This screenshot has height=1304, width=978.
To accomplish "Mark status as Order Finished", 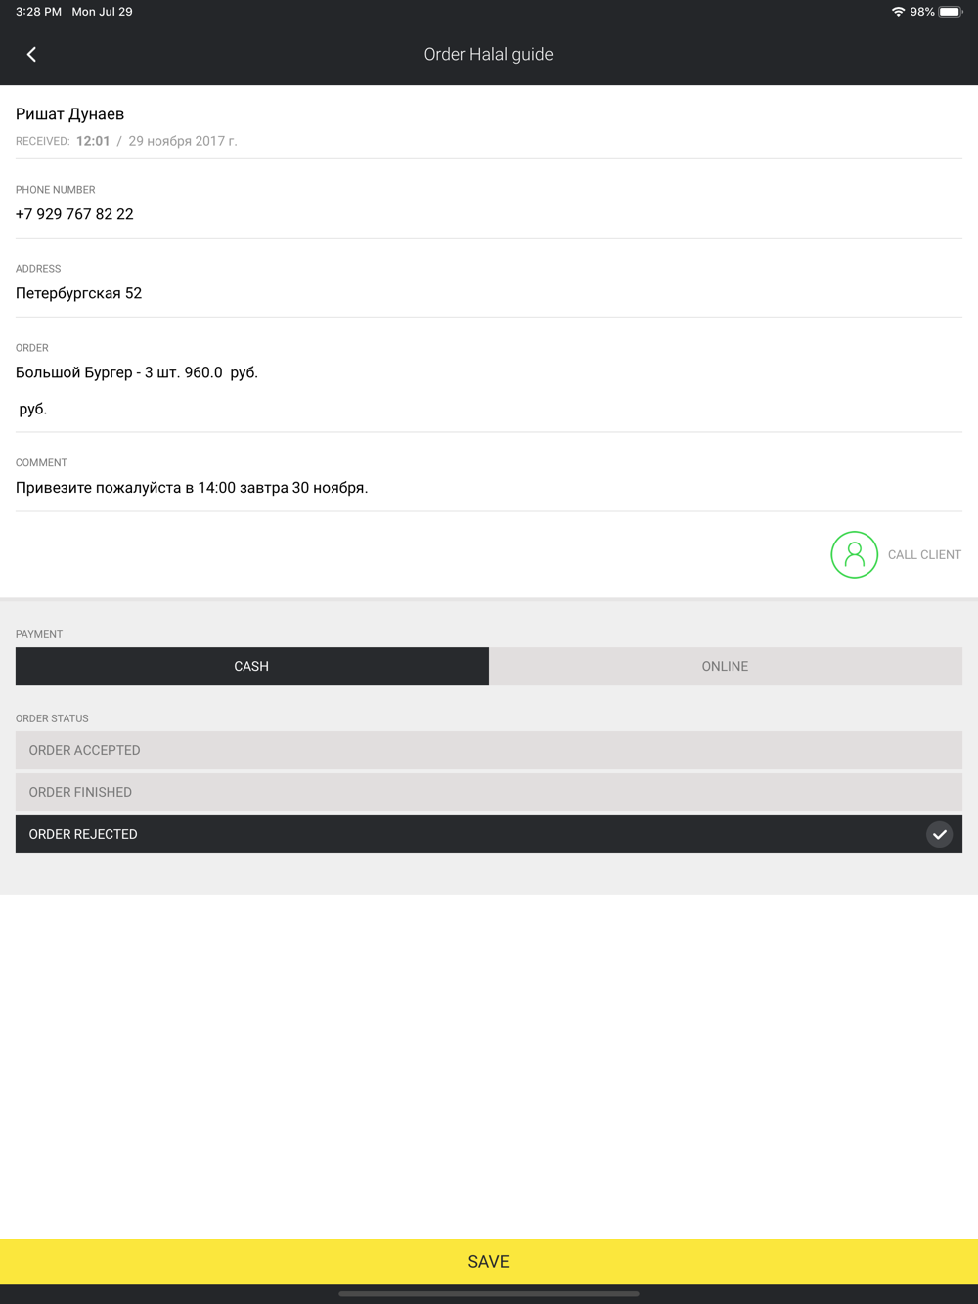I will pos(488,792).
